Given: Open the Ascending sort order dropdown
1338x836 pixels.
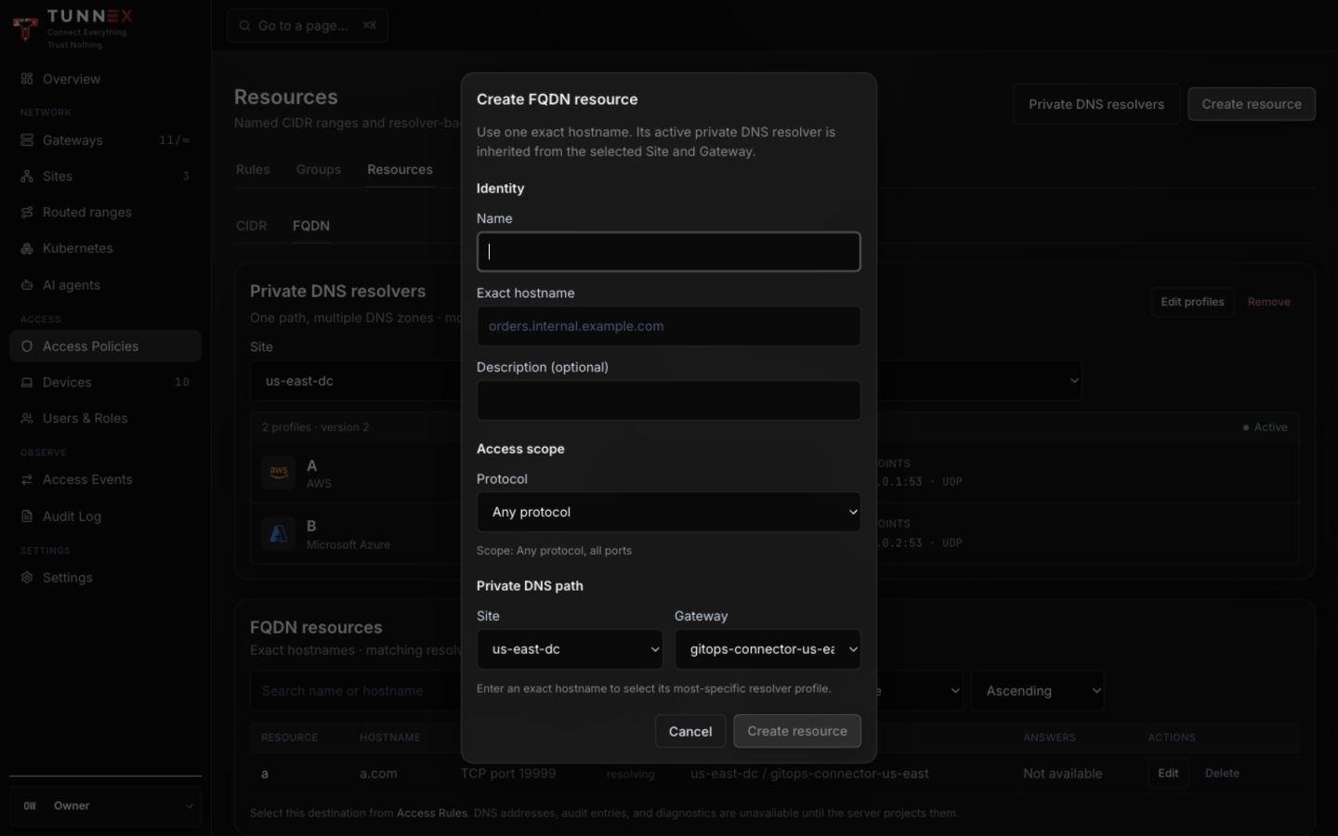Looking at the screenshot, I should (1037, 691).
